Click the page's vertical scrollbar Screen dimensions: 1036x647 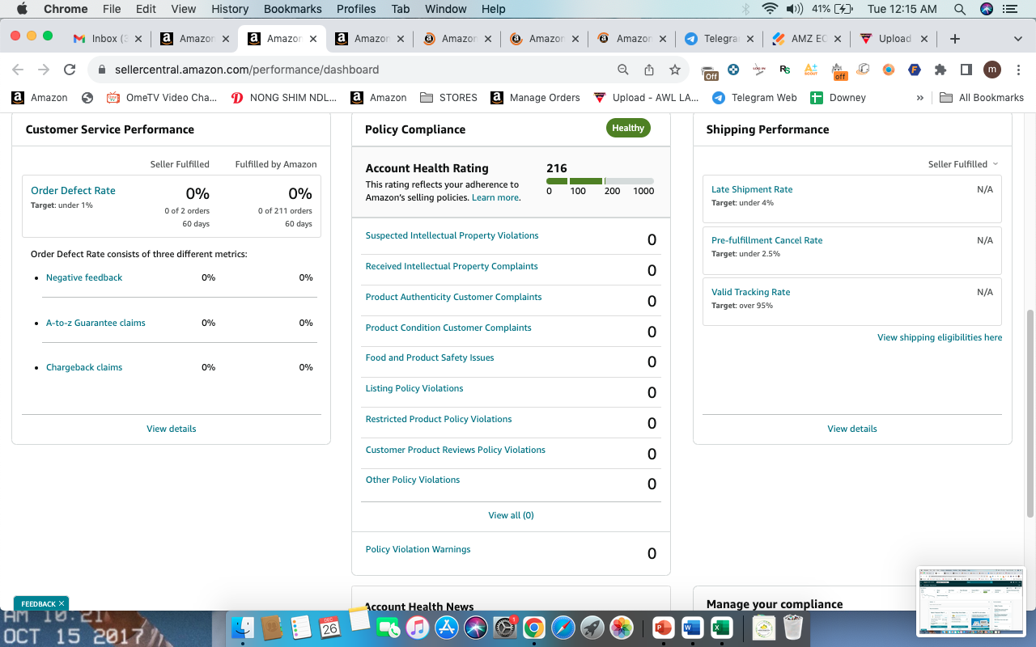tap(1030, 412)
